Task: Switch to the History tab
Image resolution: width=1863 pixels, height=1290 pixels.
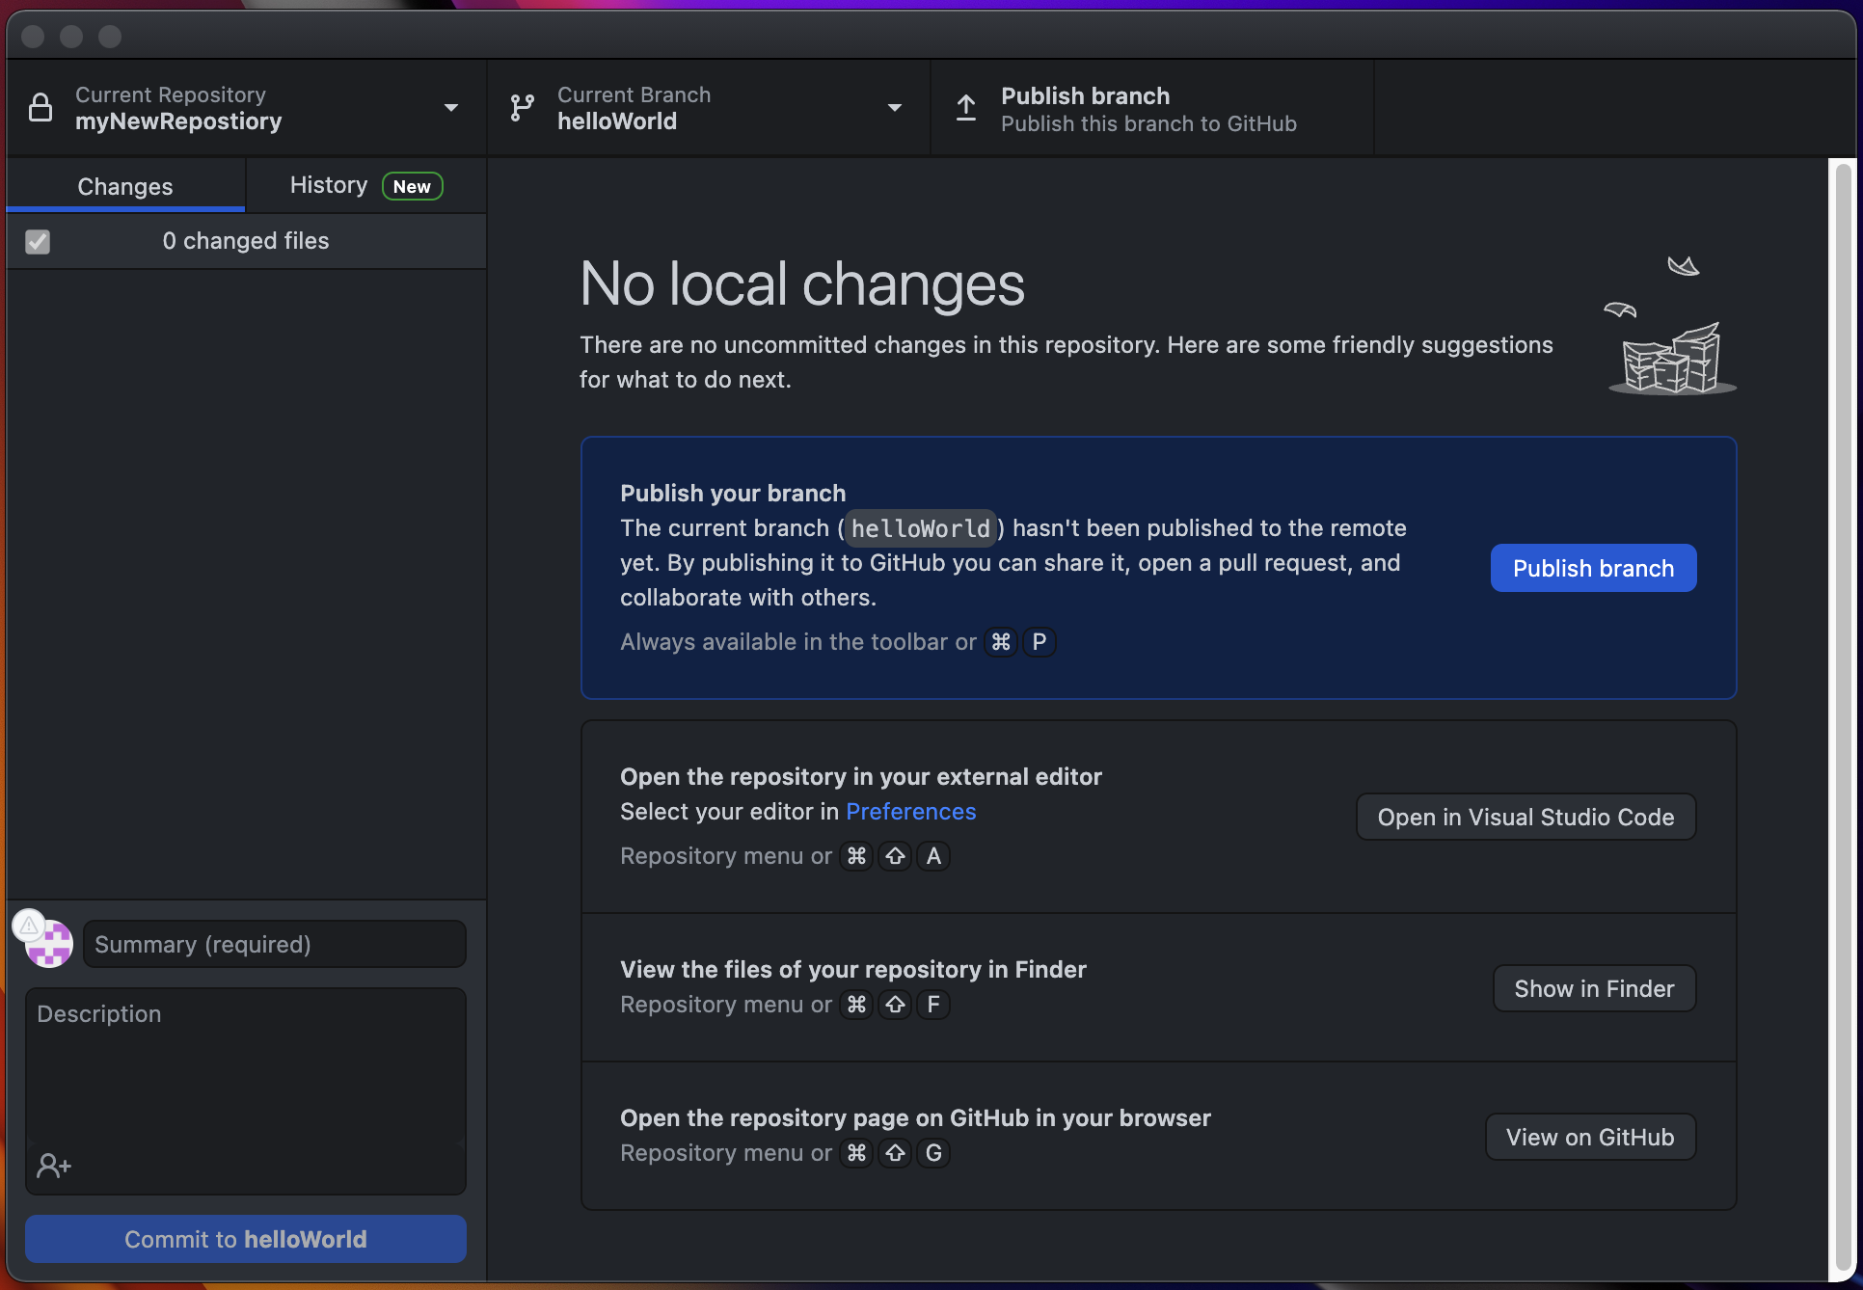Action: 366,186
